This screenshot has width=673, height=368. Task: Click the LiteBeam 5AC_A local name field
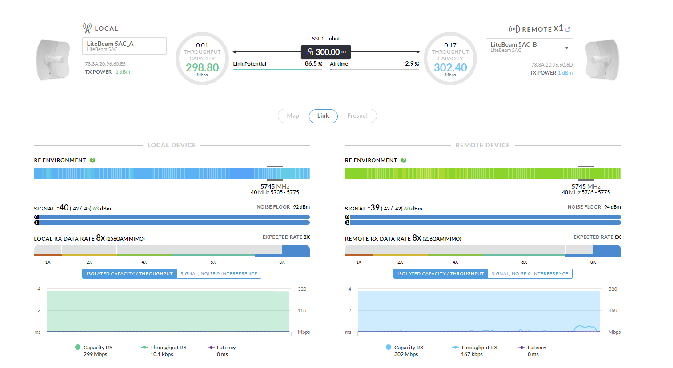124,46
